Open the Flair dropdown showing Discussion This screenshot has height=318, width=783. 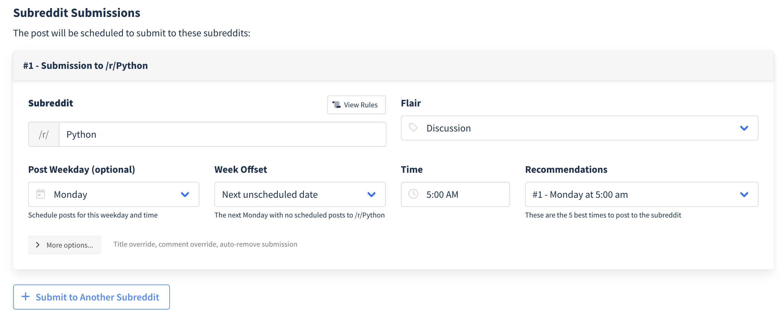click(579, 128)
